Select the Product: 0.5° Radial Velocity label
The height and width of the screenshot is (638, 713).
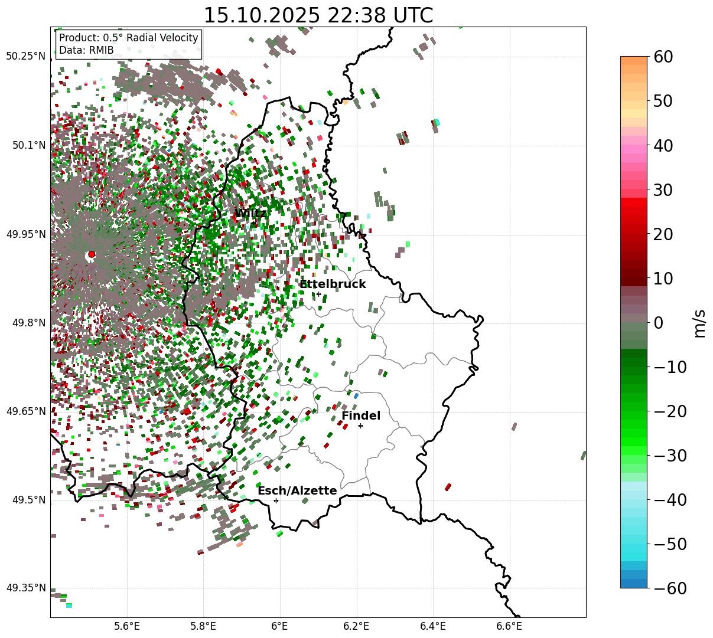tap(129, 38)
